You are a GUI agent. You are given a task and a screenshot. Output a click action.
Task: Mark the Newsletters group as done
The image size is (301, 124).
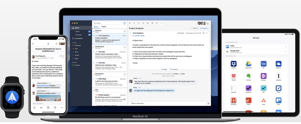[x=125, y=74]
